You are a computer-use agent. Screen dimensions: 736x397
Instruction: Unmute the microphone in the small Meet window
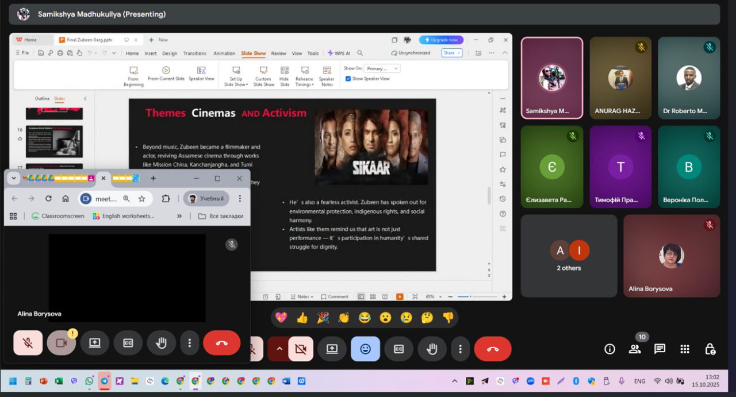pyautogui.click(x=28, y=343)
